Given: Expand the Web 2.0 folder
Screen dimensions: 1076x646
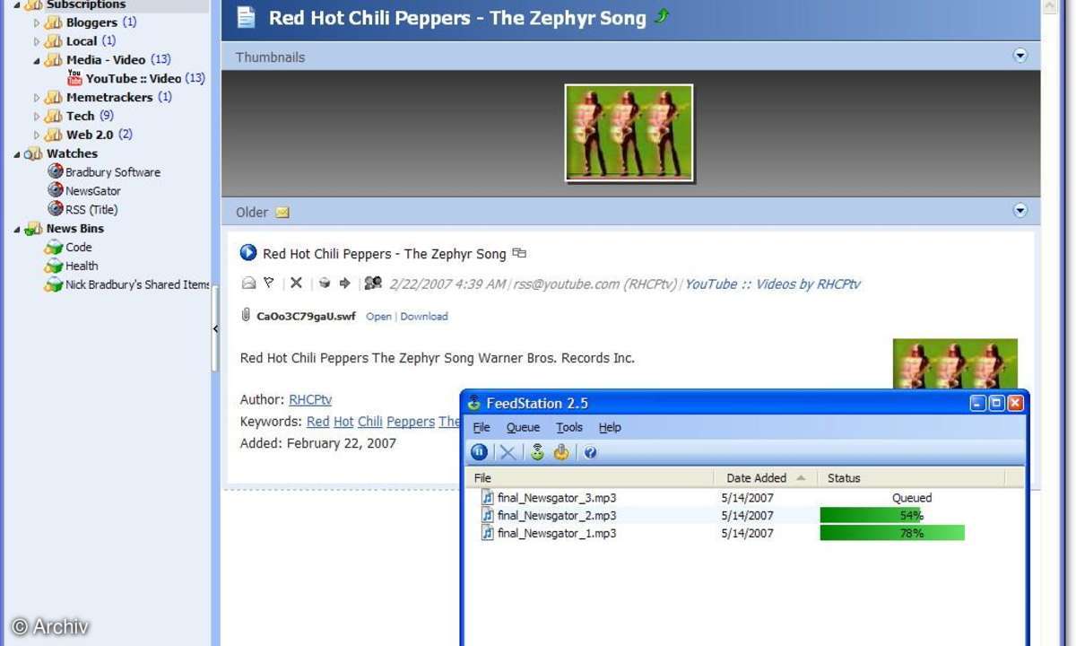Looking at the screenshot, I should click(37, 135).
